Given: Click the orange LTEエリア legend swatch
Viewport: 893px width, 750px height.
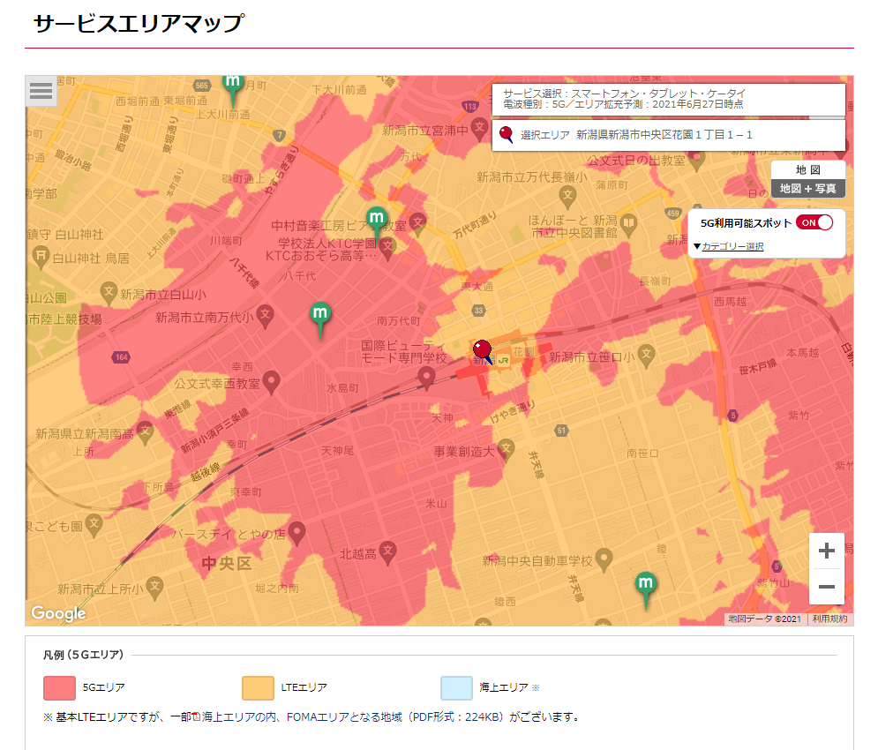Looking at the screenshot, I should point(258,688).
